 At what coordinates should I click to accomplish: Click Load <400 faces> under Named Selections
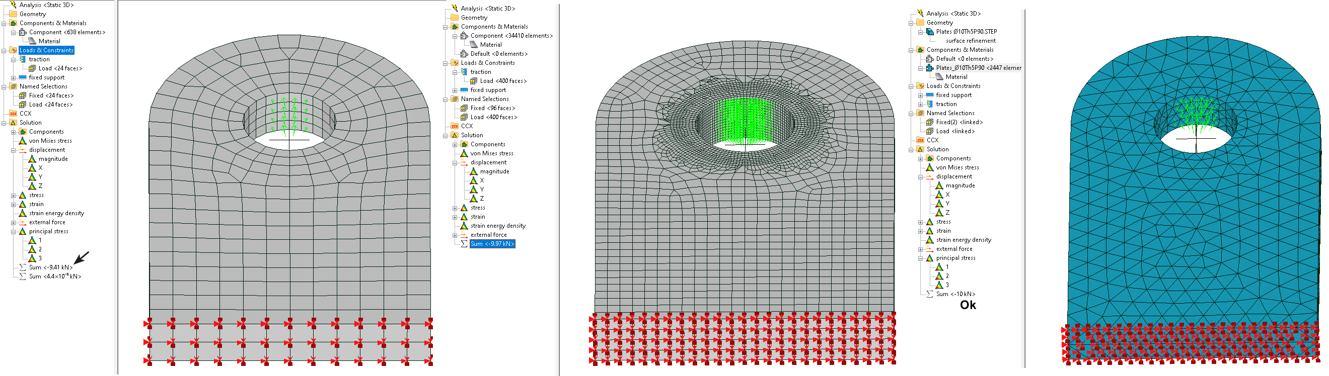[493, 118]
